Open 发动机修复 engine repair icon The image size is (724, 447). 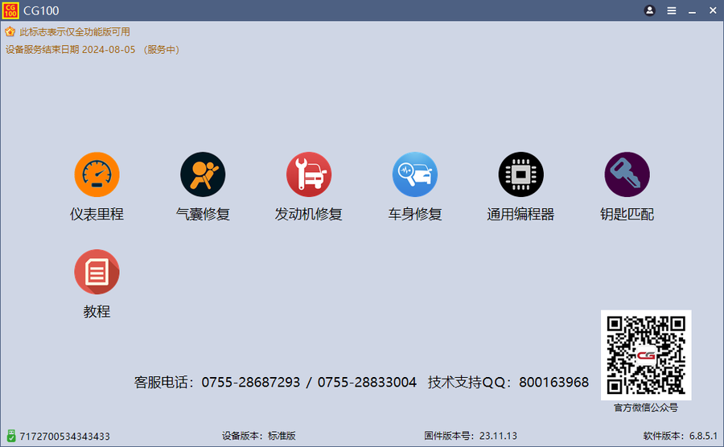tap(309, 174)
